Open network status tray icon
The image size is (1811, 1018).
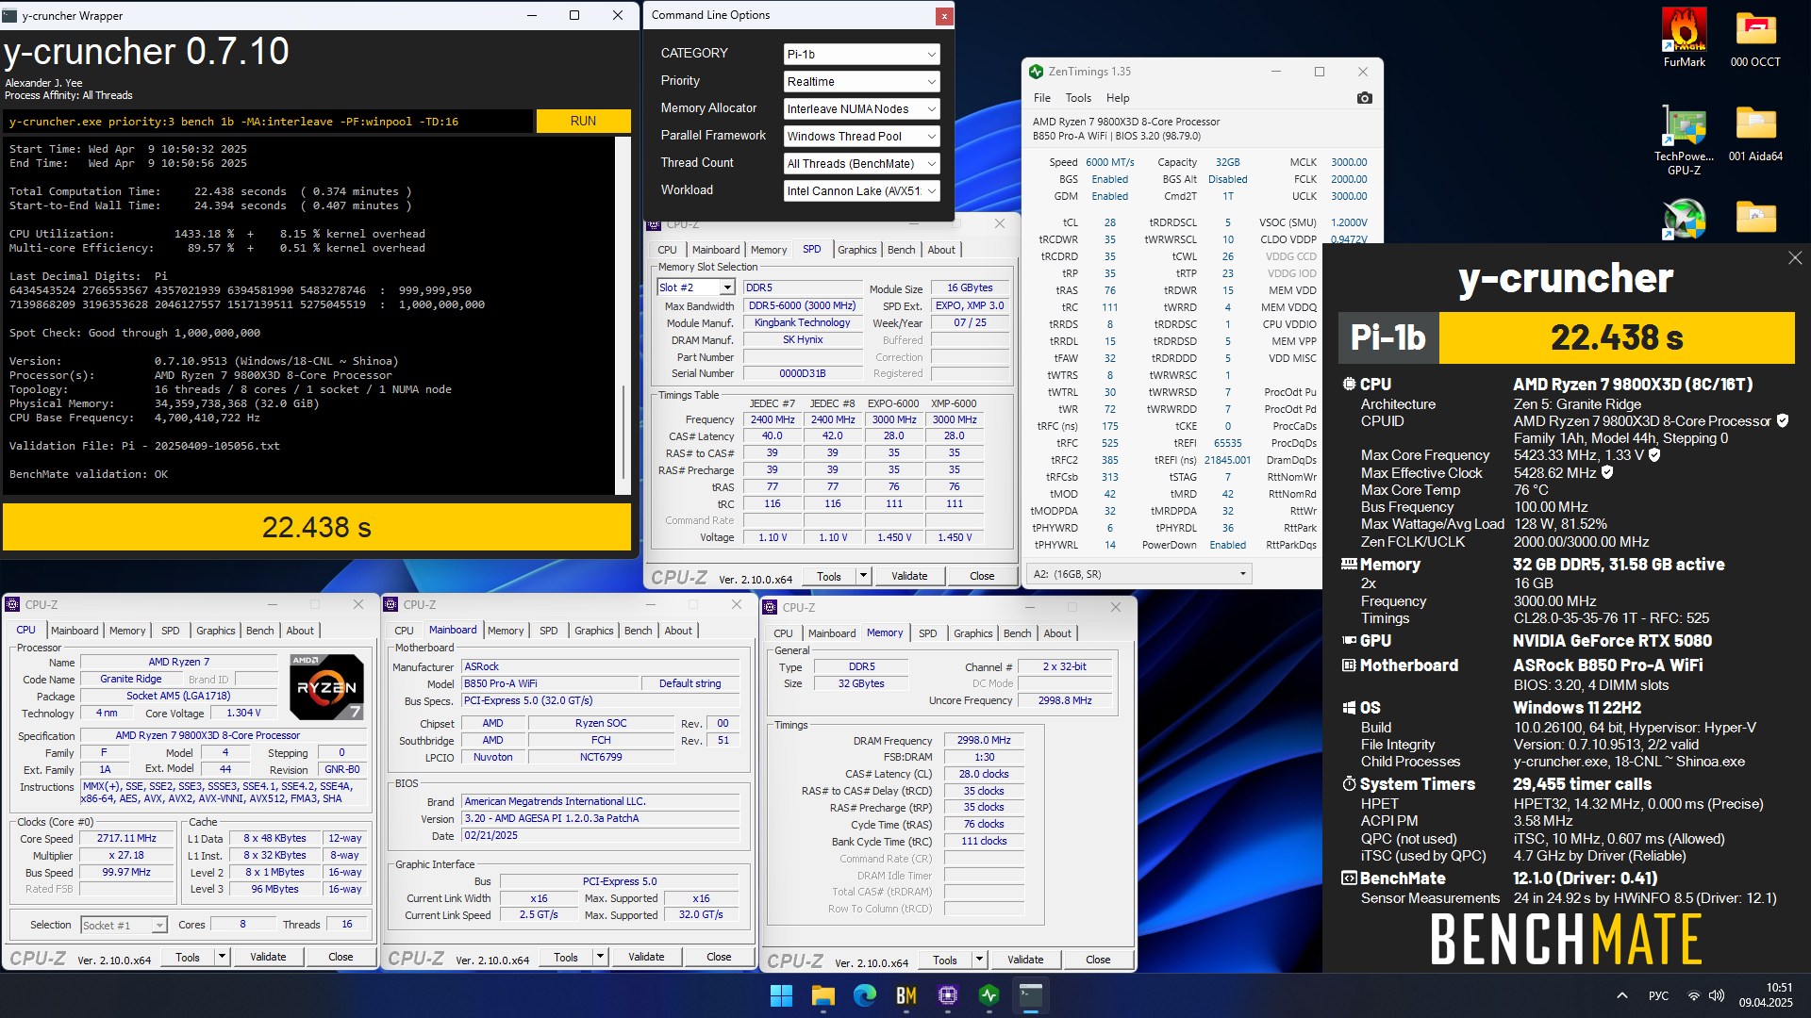tap(1694, 995)
